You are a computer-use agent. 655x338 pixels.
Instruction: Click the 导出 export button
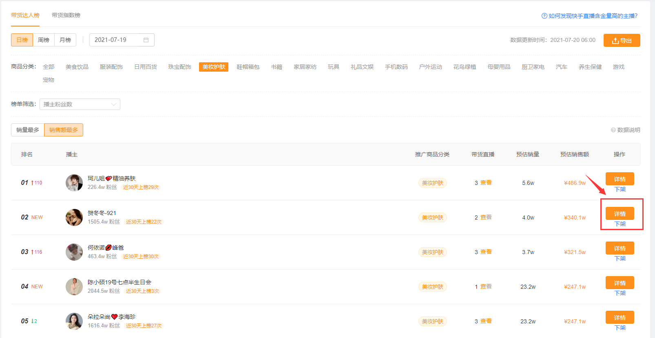622,40
